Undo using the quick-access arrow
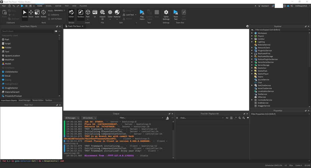Image resolution: width=311 pixels, height=168 pixels. 14,6
